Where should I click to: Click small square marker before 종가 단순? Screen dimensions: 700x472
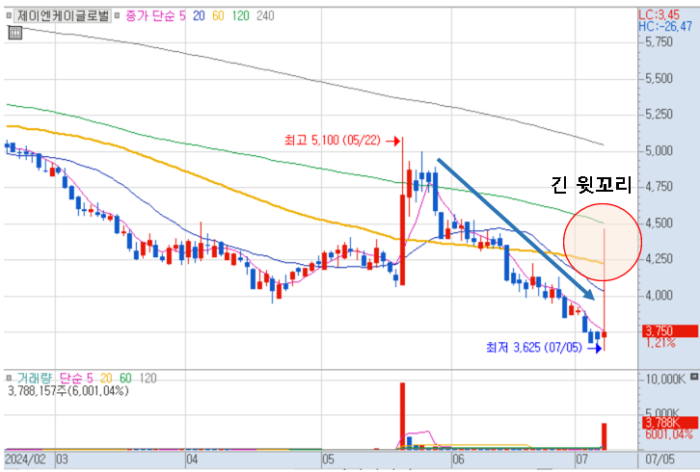click(x=117, y=15)
